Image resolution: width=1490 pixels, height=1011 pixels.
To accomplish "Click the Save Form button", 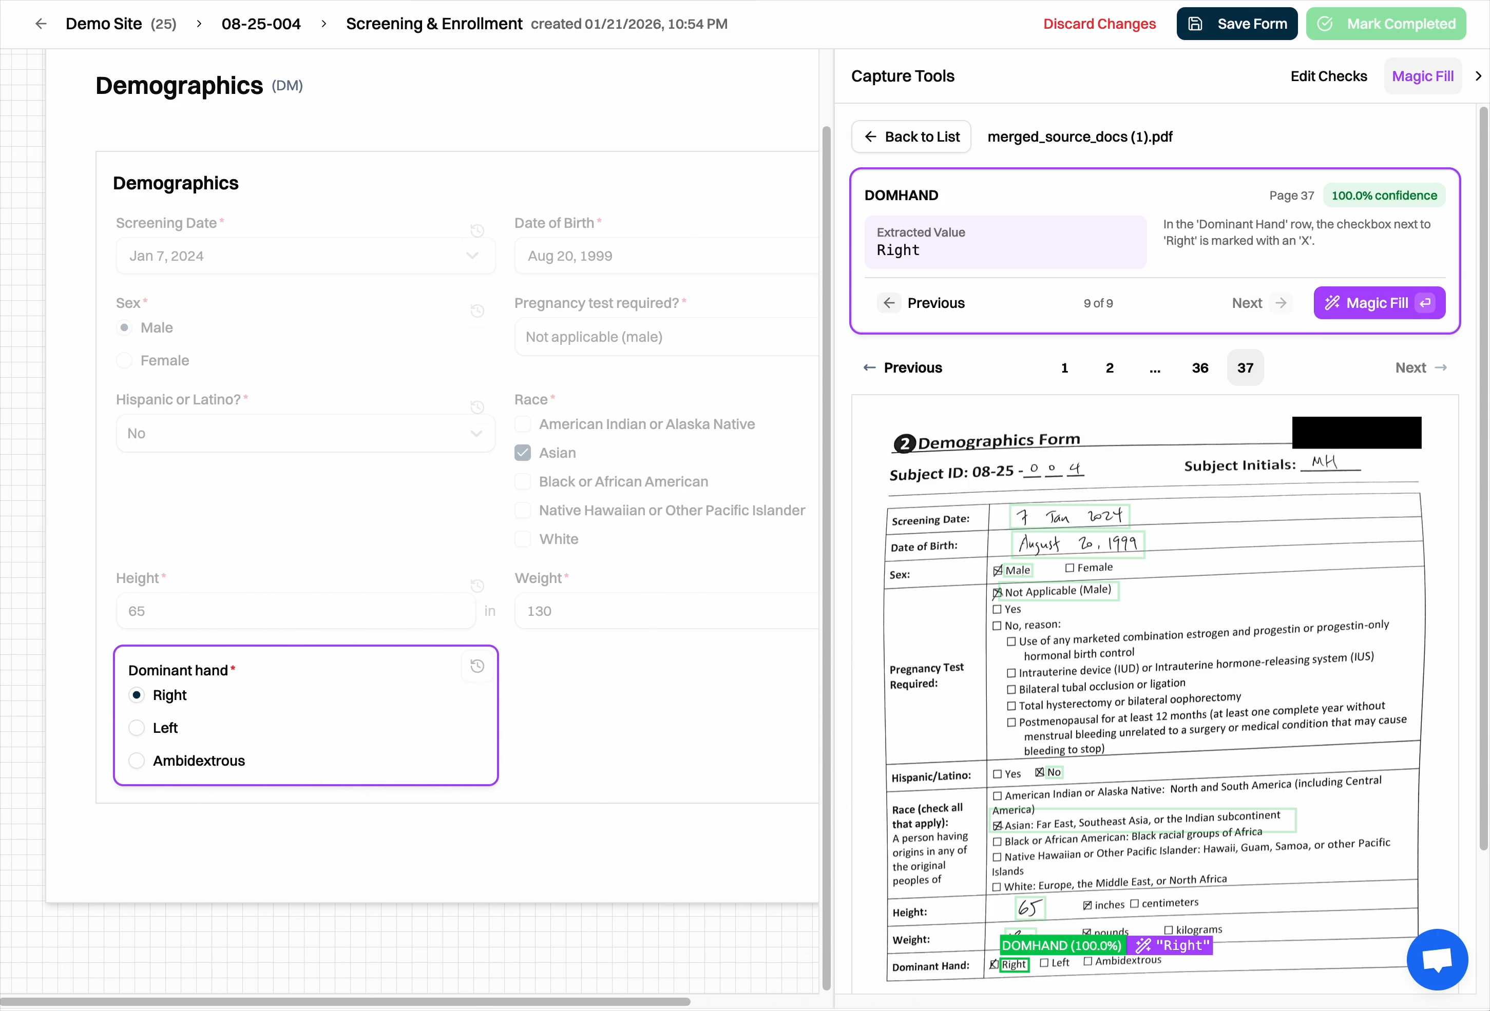I will click(x=1237, y=24).
